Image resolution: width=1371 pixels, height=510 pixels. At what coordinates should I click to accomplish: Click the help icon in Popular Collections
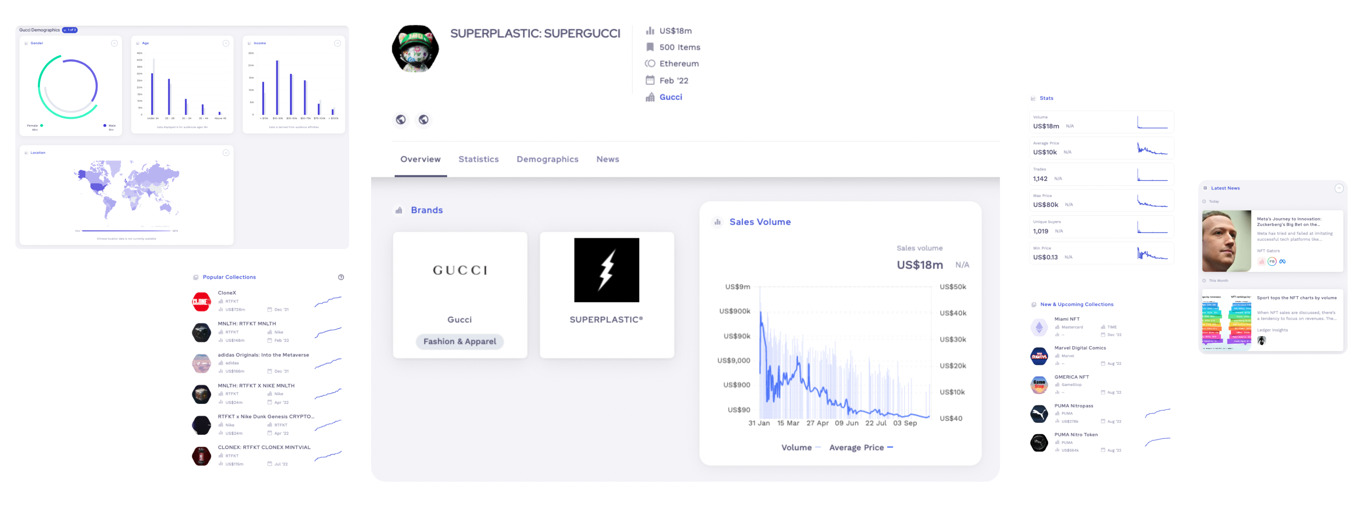pyautogui.click(x=341, y=277)
